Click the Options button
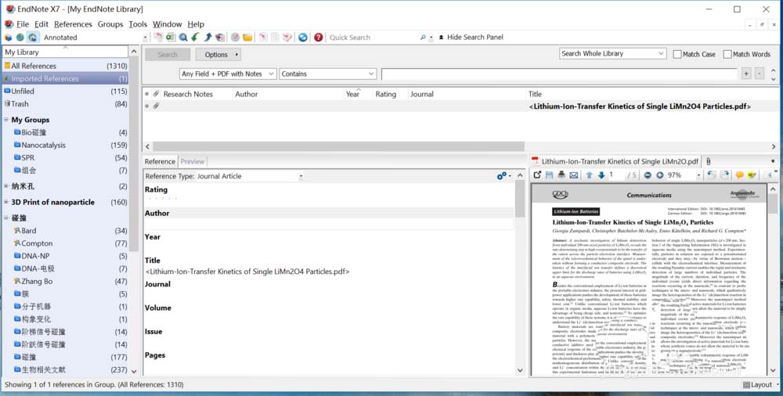783x396 pixels. pos(218,55)
